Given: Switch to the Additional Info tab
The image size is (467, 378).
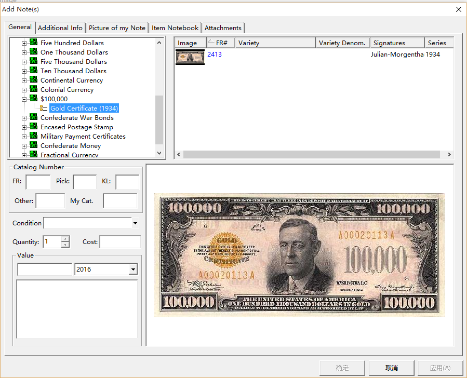Looking at the screenshot, I should tap(60, 28).
